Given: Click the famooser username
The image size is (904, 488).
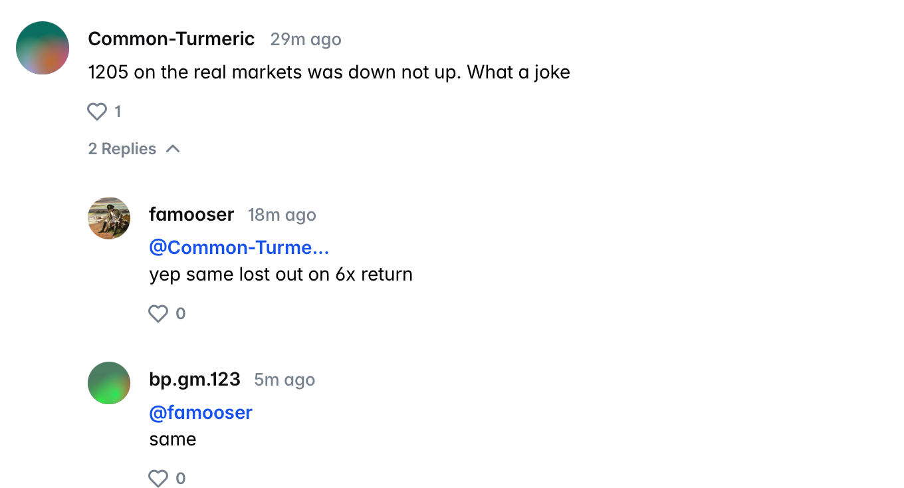Looking at the screenshot, I should [191, 215].
